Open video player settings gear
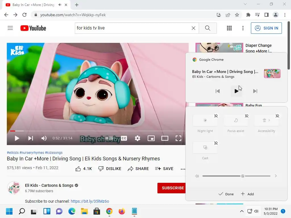The image size is (291, 218). [x=138, y=138]
